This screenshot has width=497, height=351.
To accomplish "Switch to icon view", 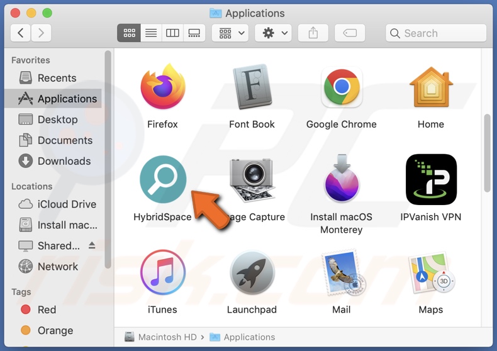I will pos(129,33).
